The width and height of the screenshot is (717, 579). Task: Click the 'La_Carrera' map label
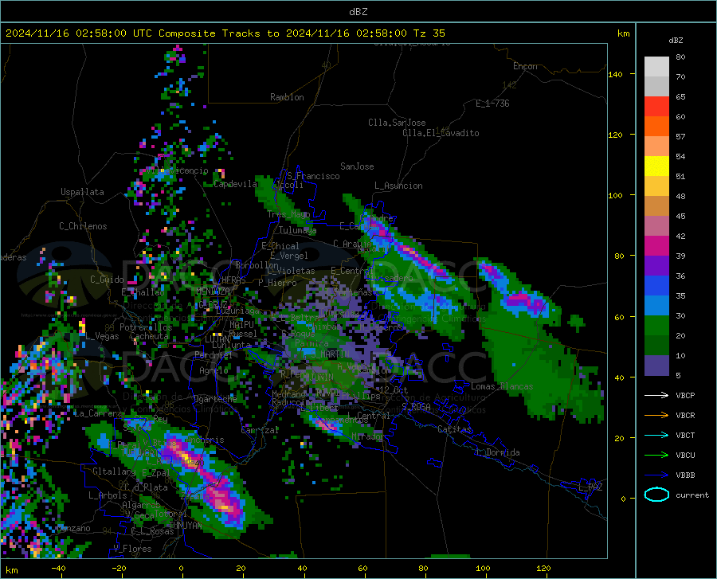click(98, 413)
